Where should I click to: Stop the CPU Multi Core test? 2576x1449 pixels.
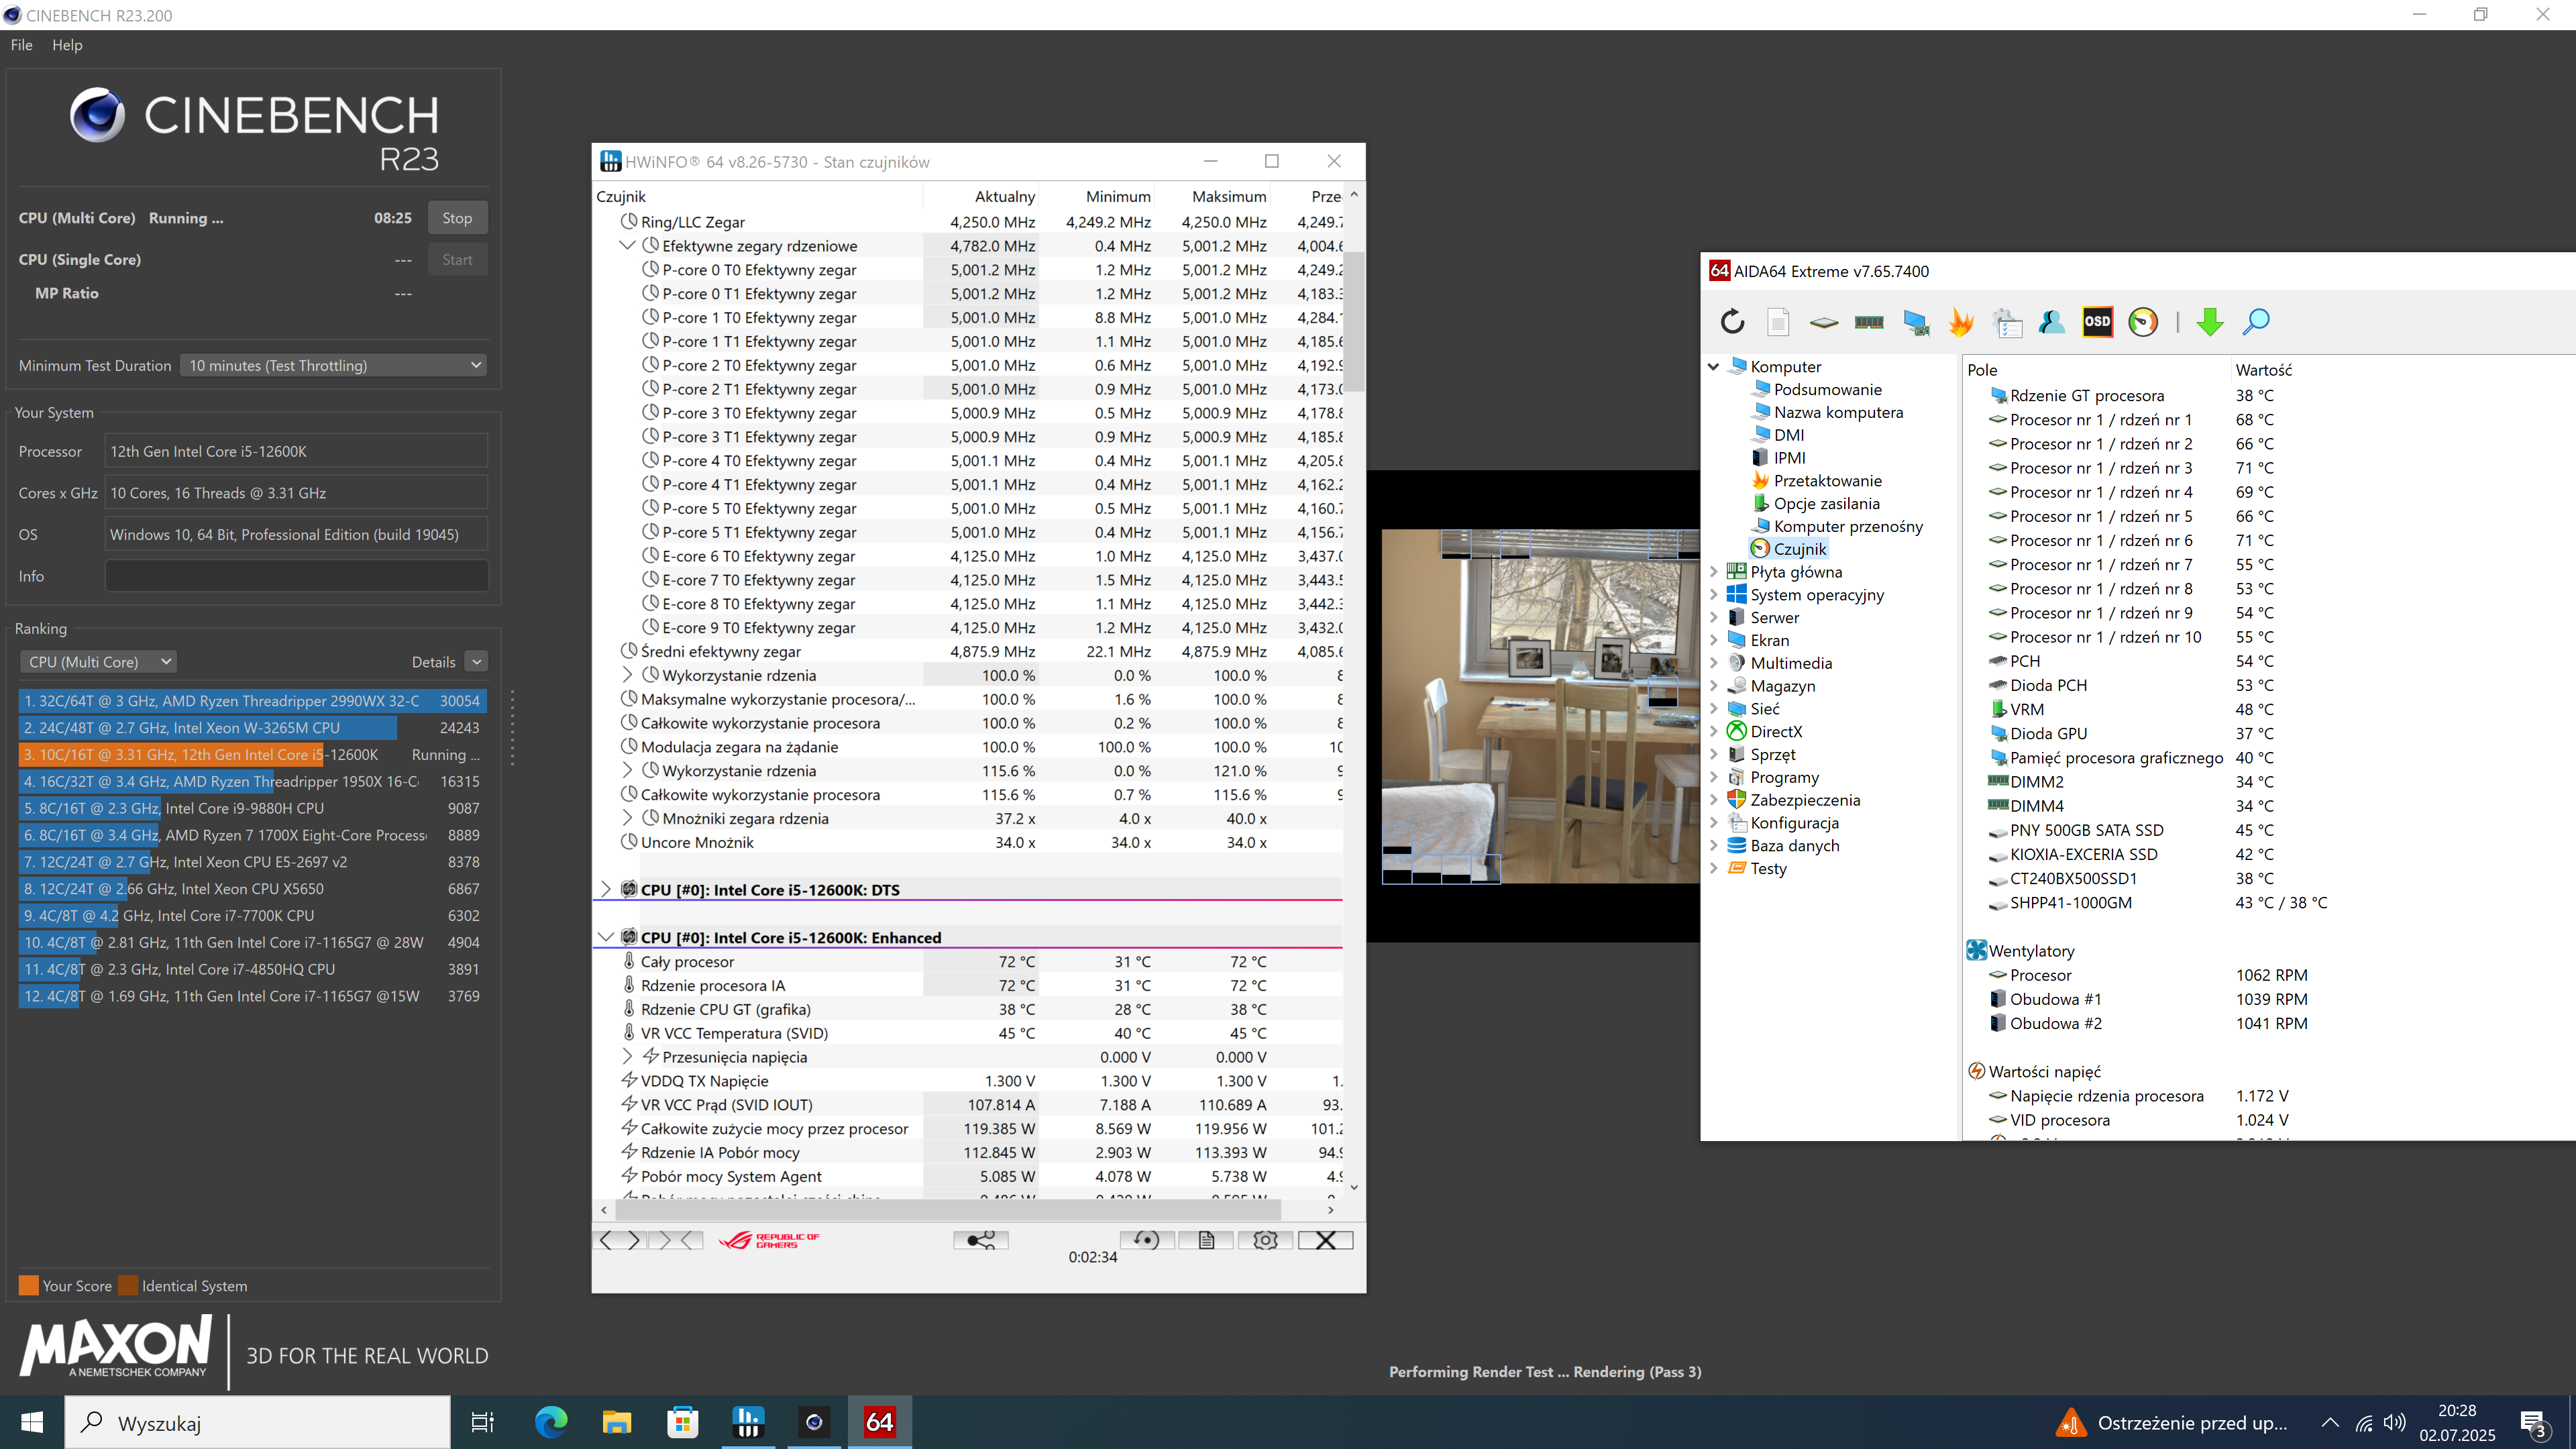pyautogui.click(x=457, y=218)
